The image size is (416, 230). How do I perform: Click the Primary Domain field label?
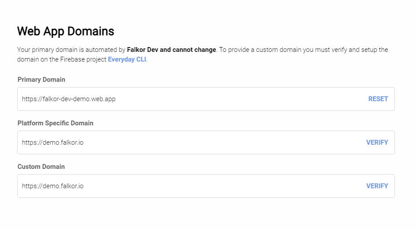41,80
